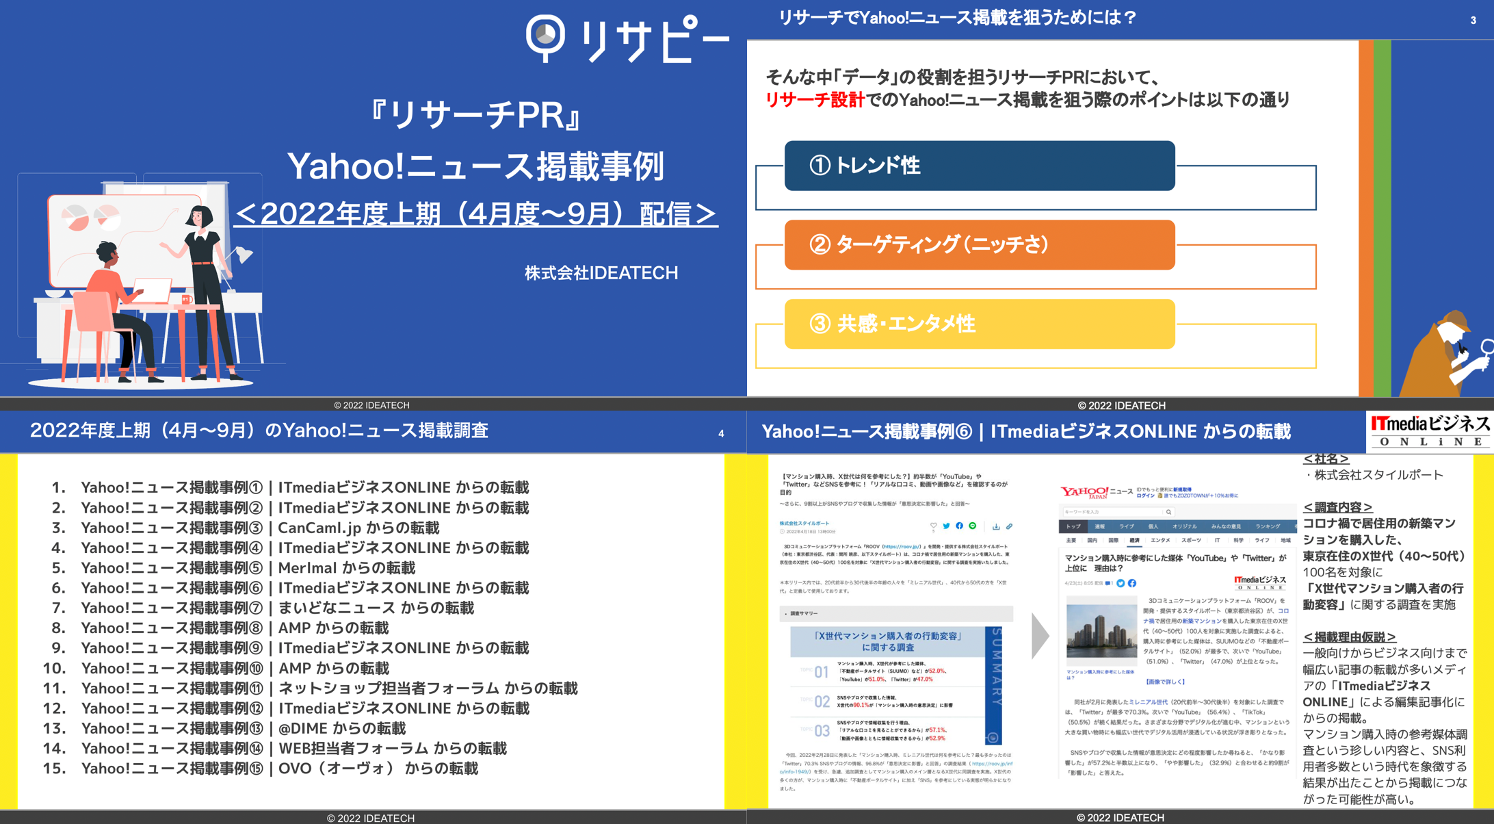
Task: Click Facebook icon under Yahoo article headline
Action: [x=1132, y=583]
